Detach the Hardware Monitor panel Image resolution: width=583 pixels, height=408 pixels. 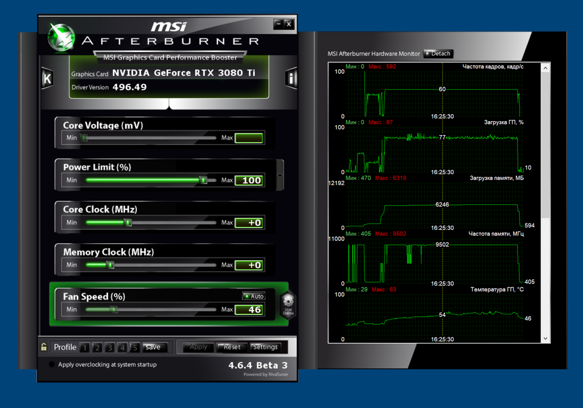point(438,54)
